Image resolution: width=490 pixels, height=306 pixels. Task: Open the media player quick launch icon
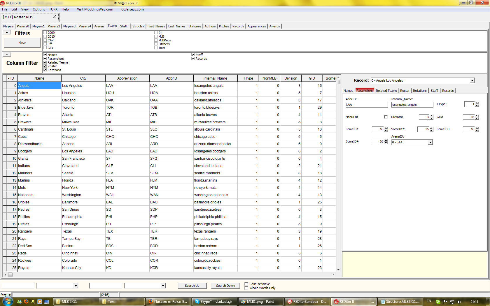tap(40, 302)
